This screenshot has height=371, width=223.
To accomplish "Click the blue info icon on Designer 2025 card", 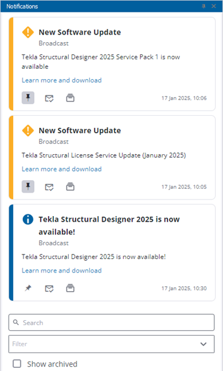I will pyautogui.click(x=28, y=219).
